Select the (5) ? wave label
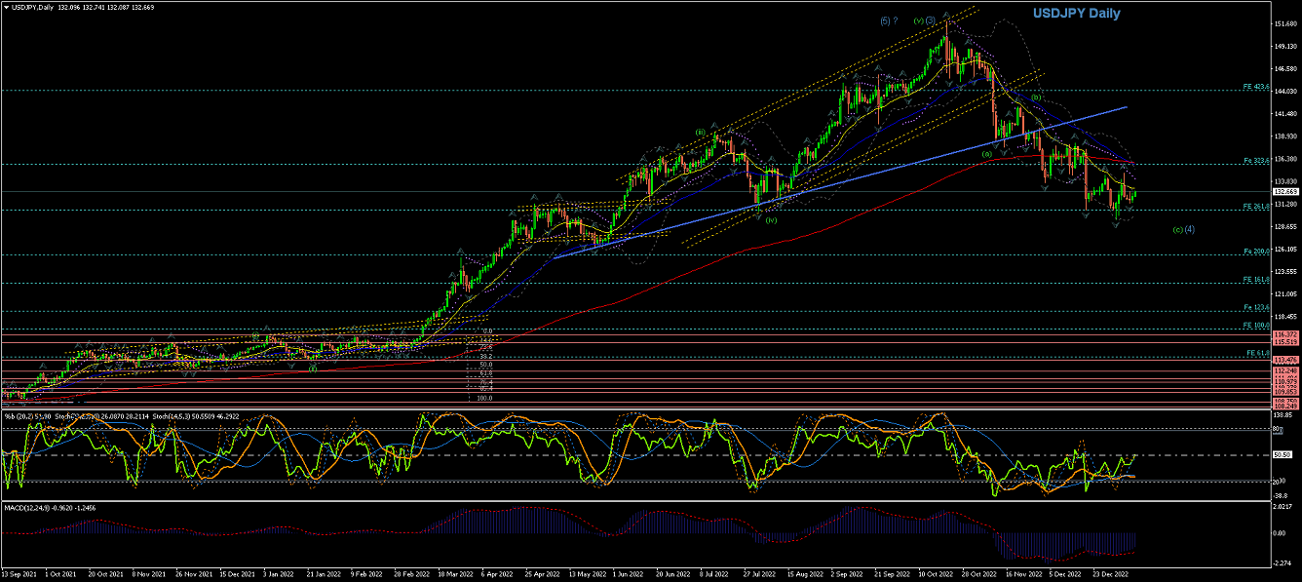 click(x=888, y=20)
